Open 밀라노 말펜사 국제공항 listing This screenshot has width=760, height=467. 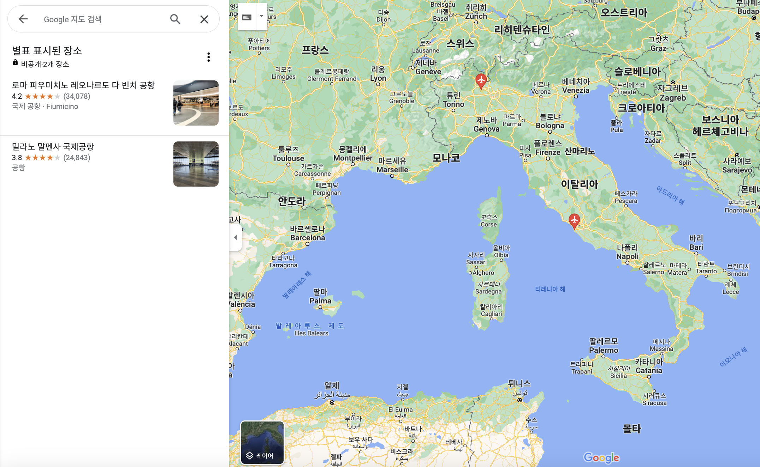click(x=53, y=147)
